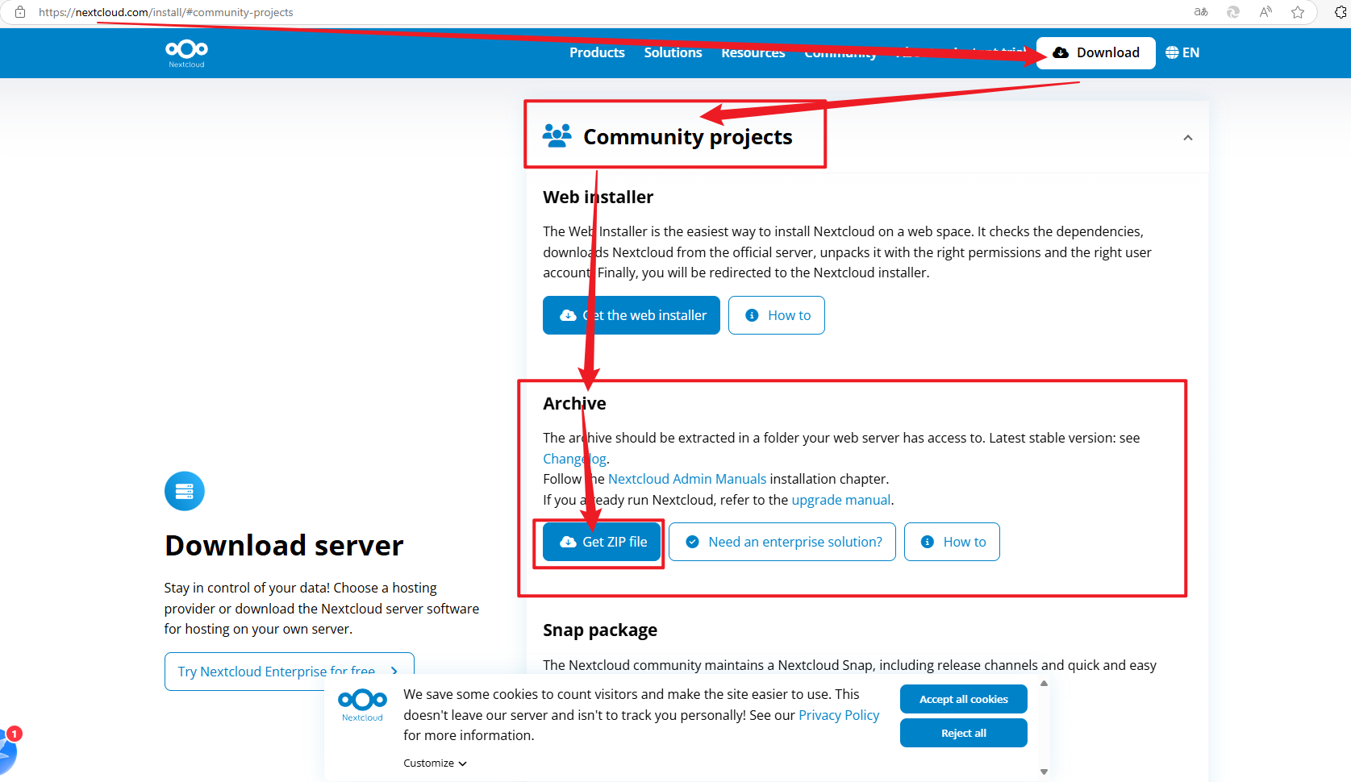Click the site lock icon in address bar
Screen dimensions: 1351x782
pos(20,12)
